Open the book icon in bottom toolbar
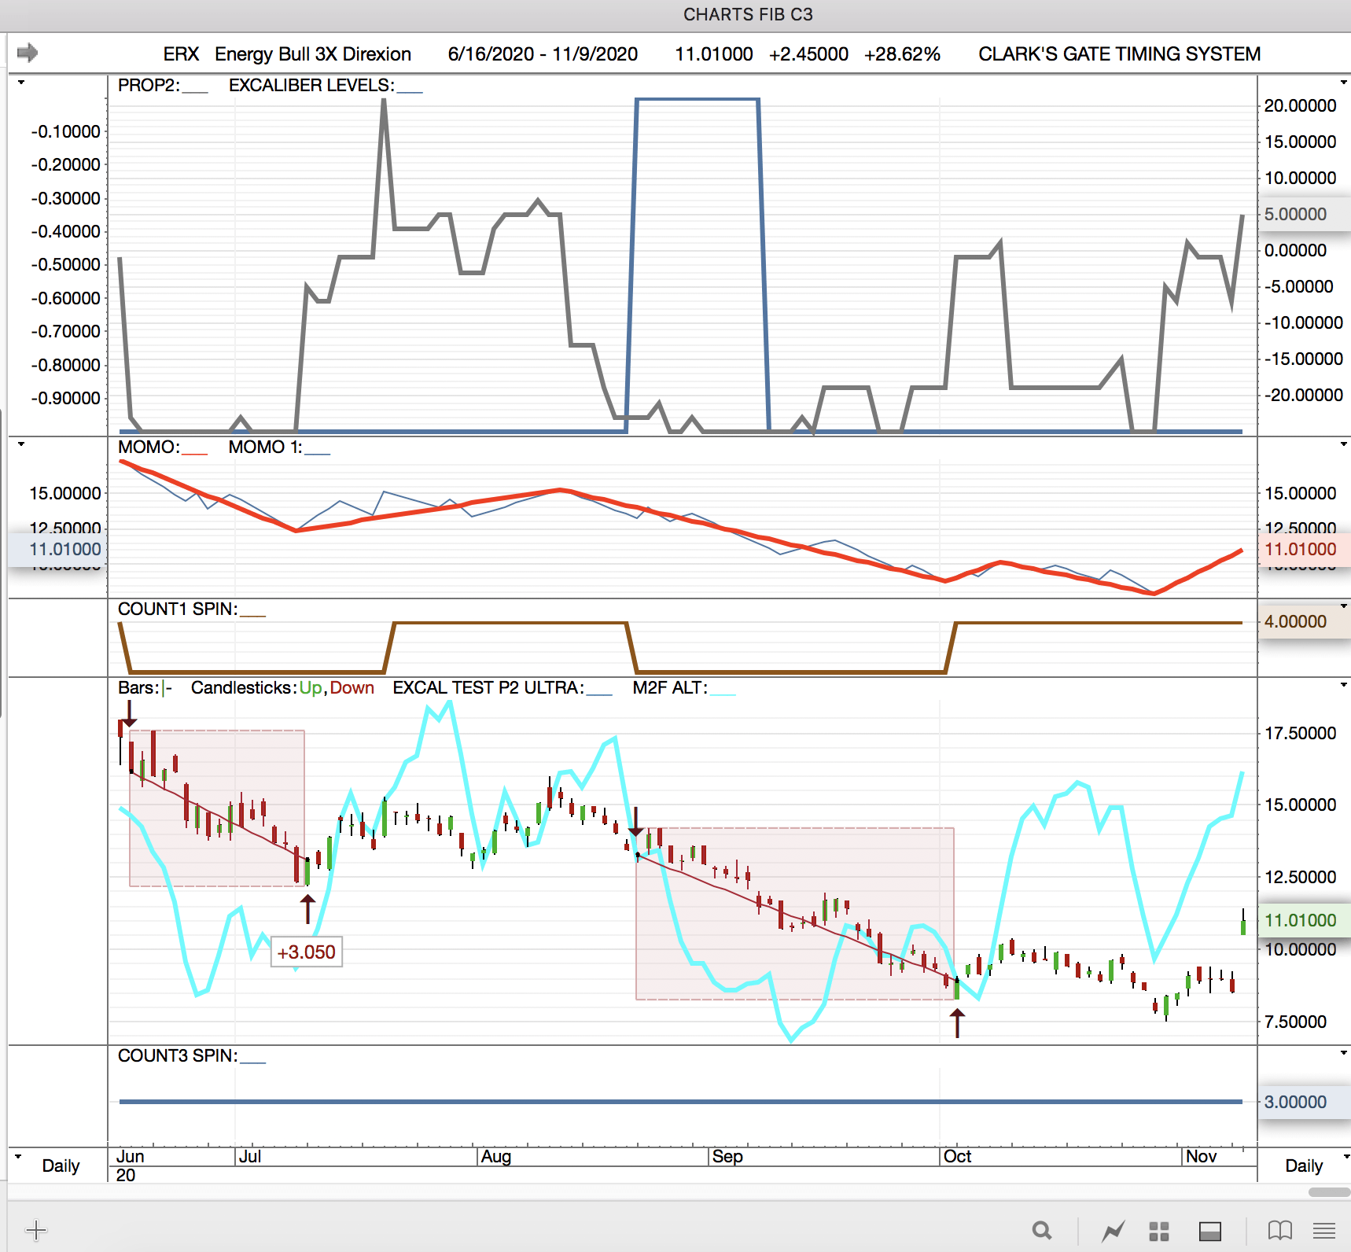The width and height of the screenshot is (1351, 1252). [1280, 1230]
